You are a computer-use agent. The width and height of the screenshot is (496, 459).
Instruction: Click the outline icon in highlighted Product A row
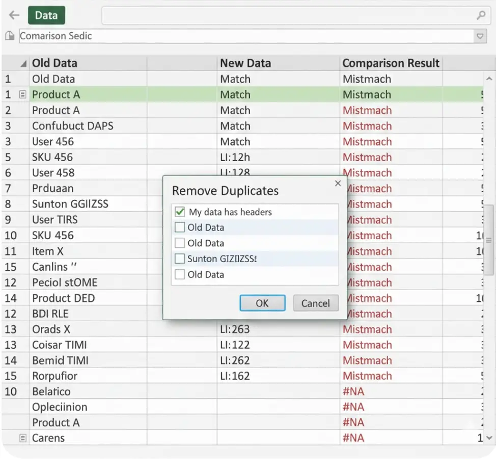pos(22,94)
